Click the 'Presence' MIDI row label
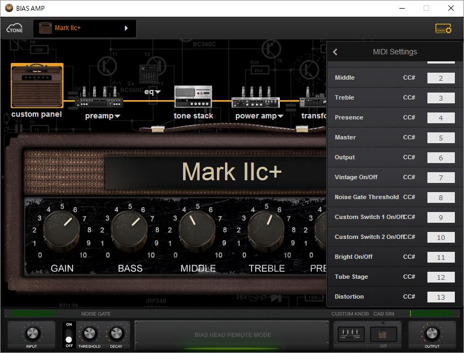464x353 pixels. 349,117
